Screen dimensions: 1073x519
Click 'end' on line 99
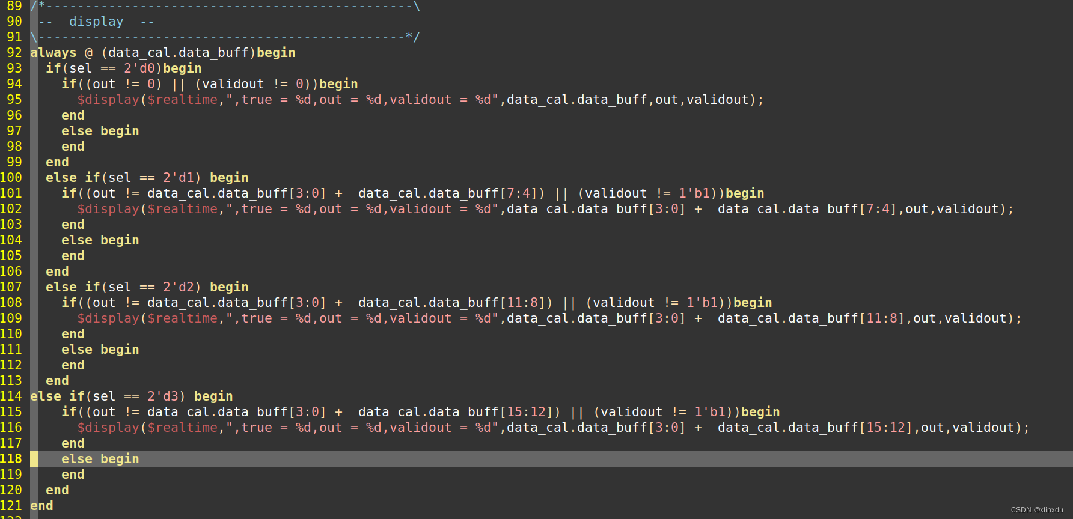pyautogui.click(x=57, y=162)
